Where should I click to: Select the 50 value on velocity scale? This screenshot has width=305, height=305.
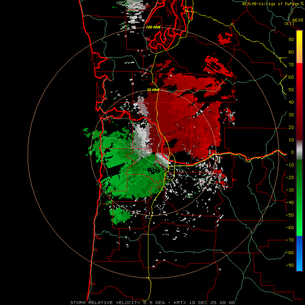point(291,90)
